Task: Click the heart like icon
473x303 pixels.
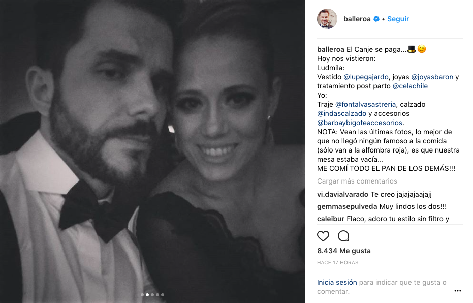Action: click(x=323, y=236)
